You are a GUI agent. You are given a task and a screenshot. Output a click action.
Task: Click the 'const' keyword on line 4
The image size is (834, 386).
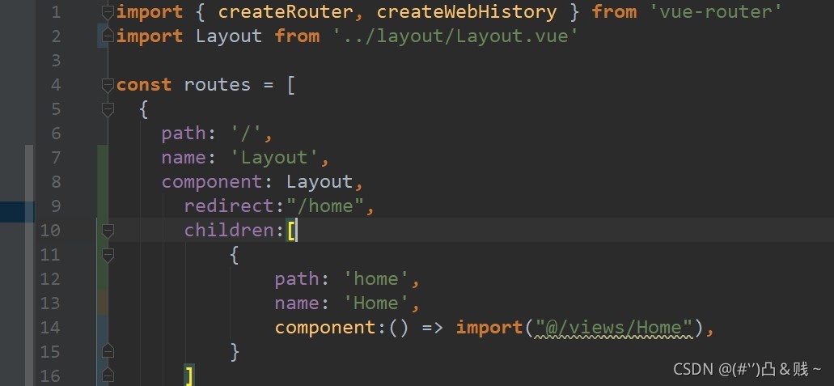tap(144, 85)
